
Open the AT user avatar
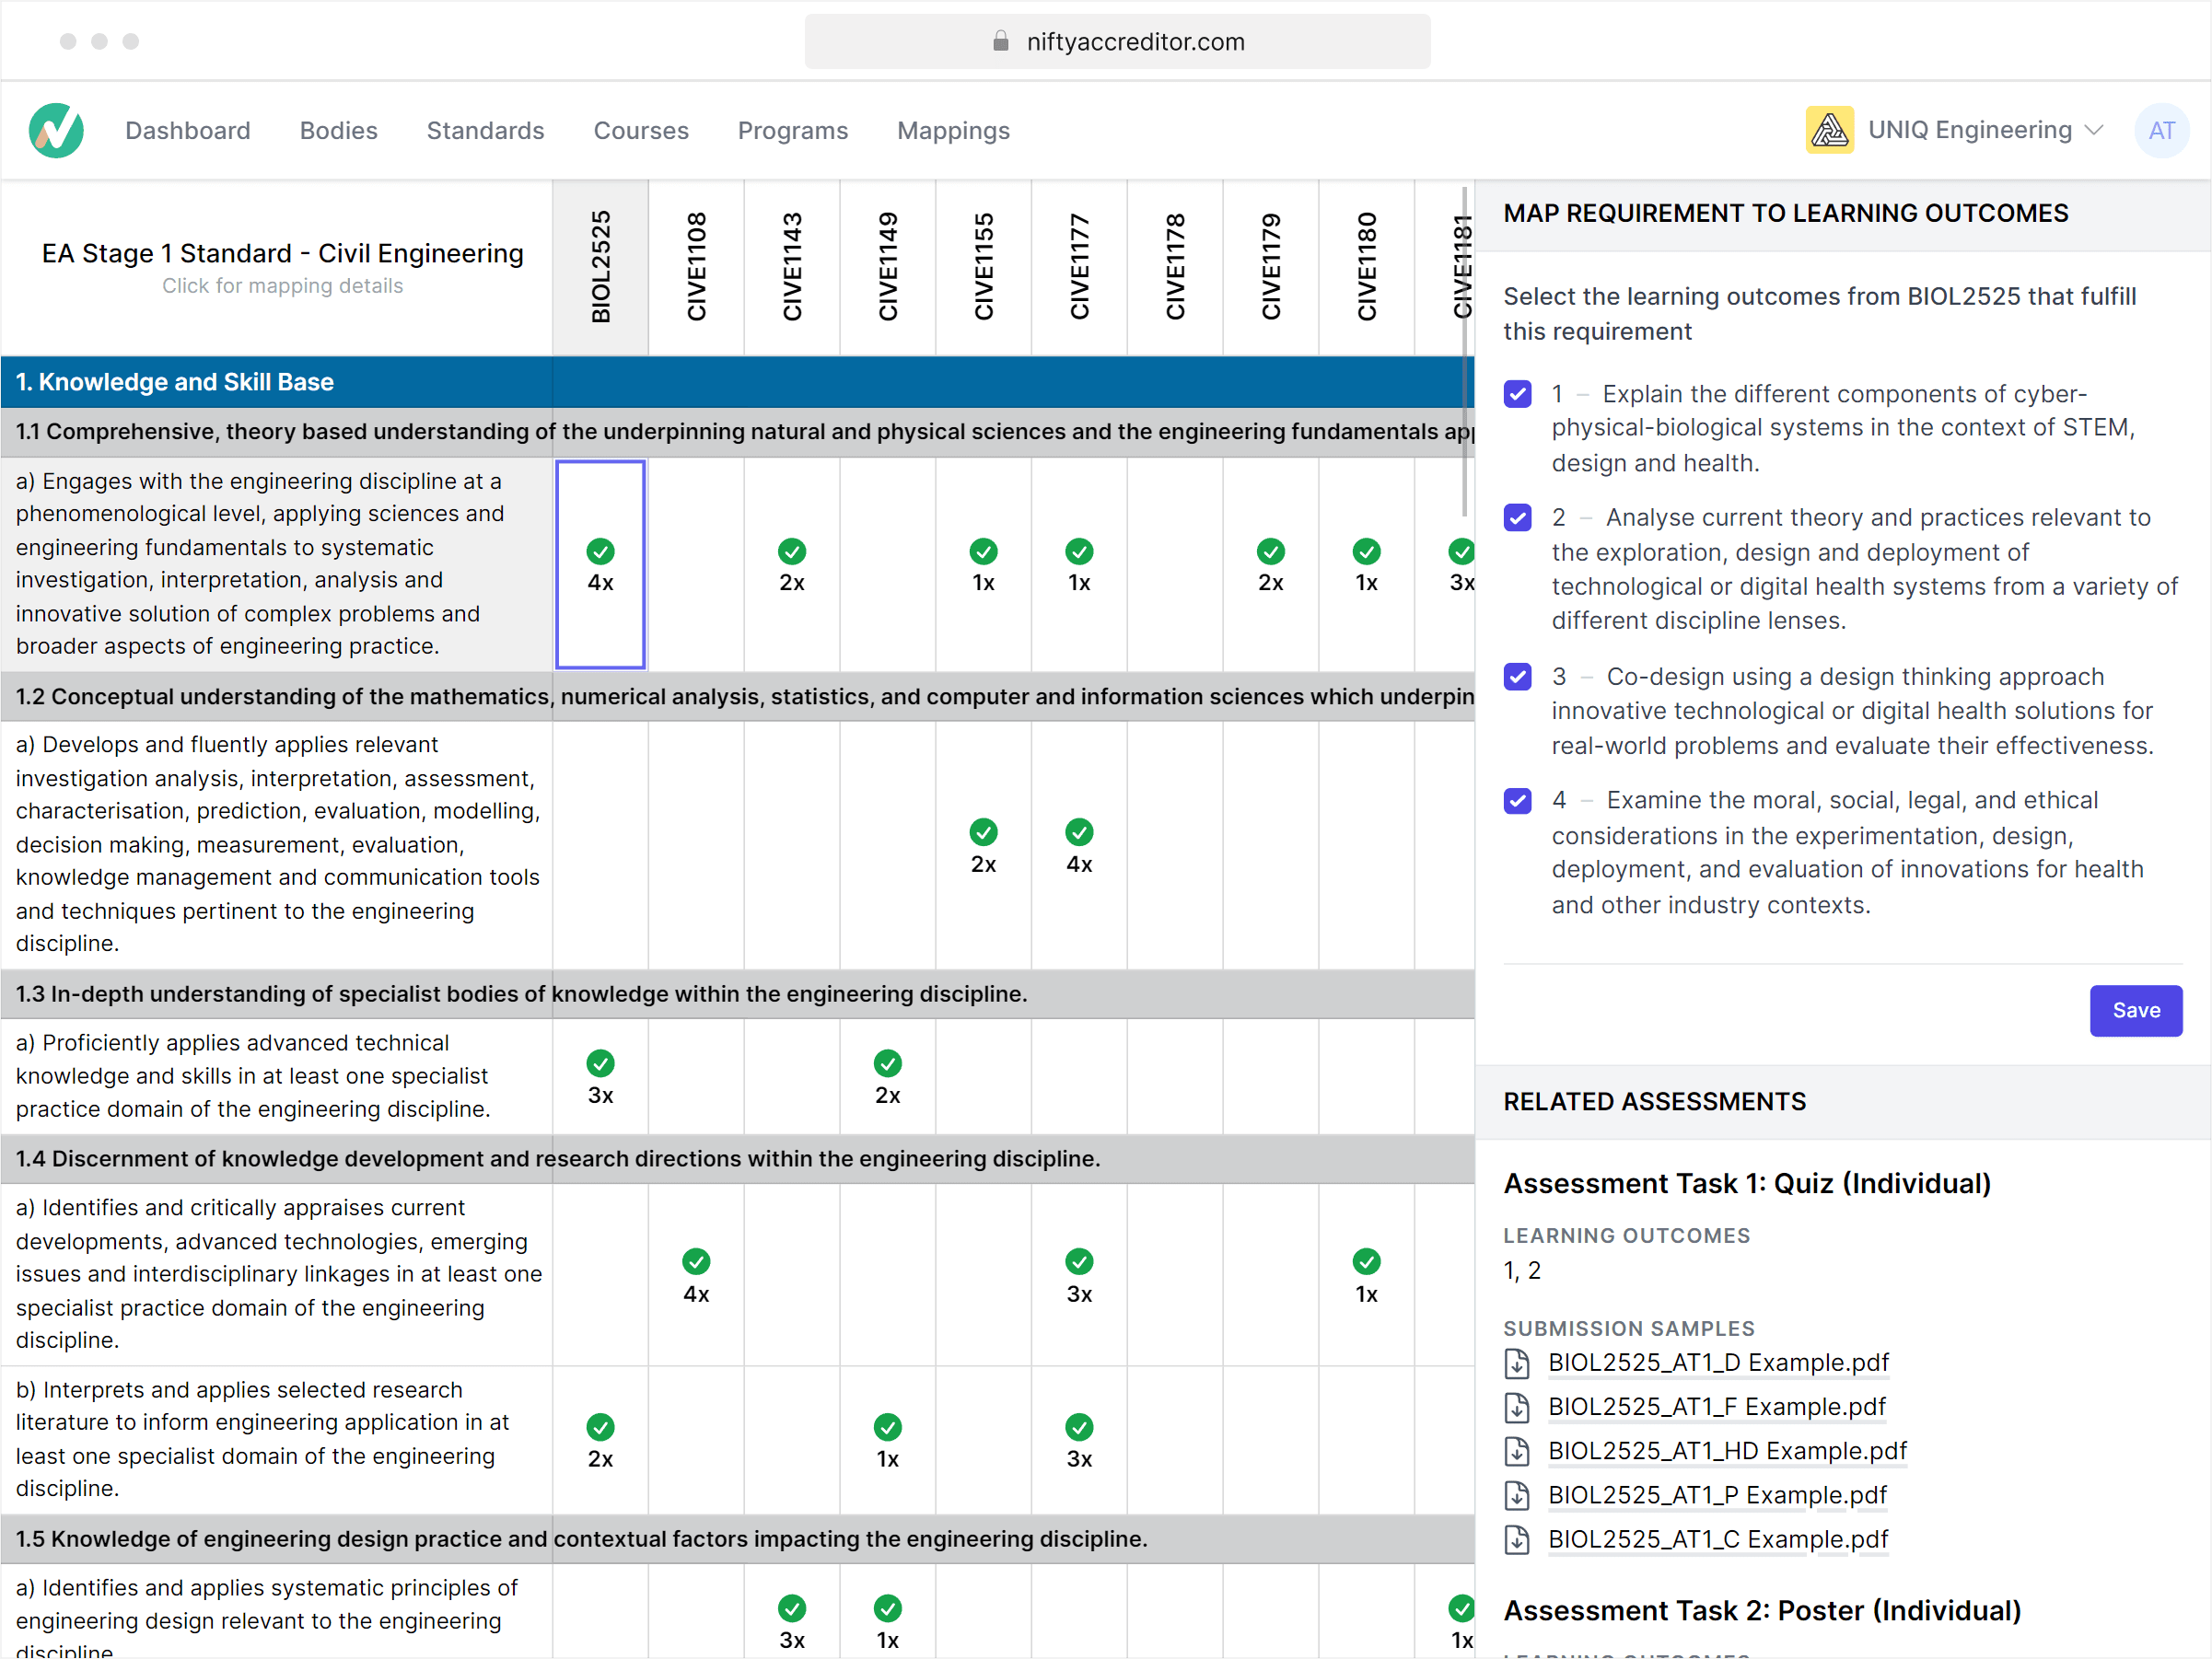[2160, 131]
